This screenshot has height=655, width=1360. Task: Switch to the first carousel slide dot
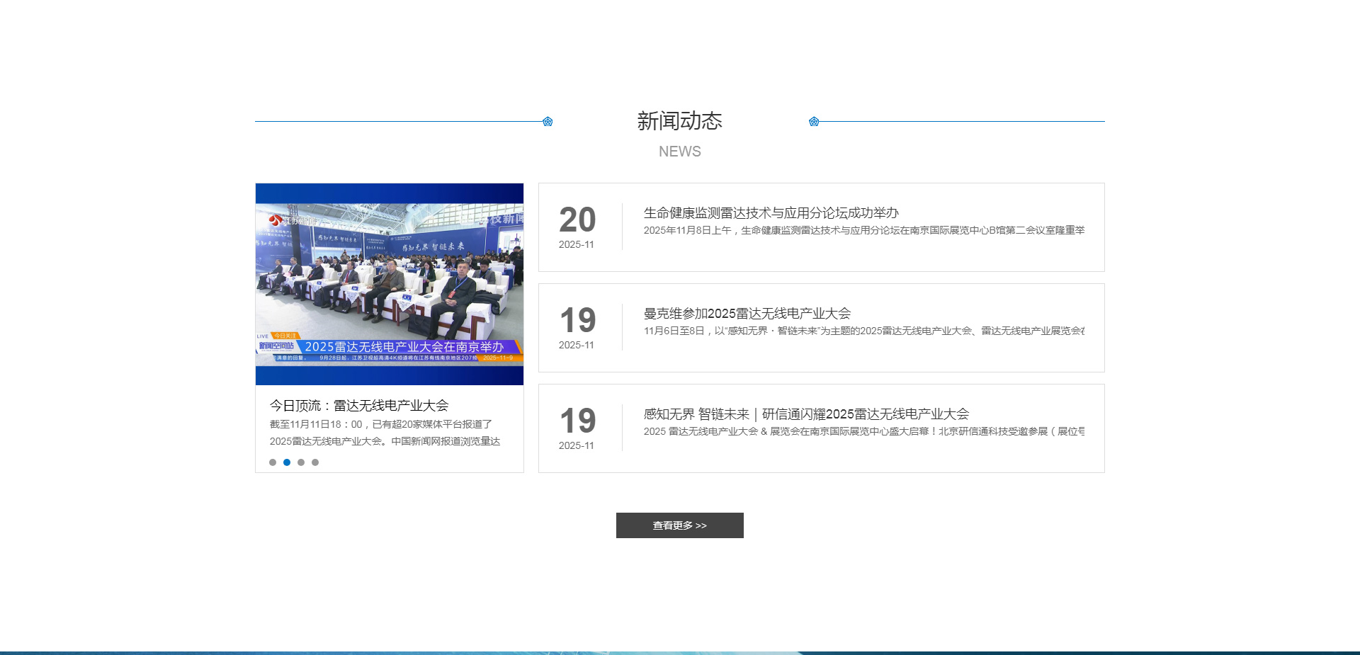pos(273,462)
